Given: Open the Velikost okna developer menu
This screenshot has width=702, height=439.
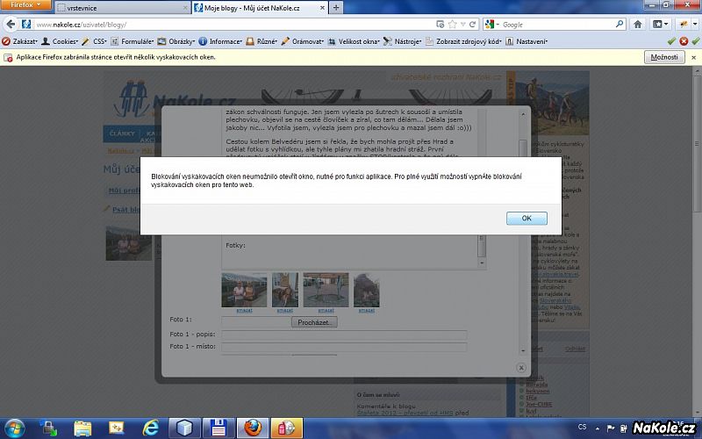Looking at the screenshot, I should (x=354, y=41).
